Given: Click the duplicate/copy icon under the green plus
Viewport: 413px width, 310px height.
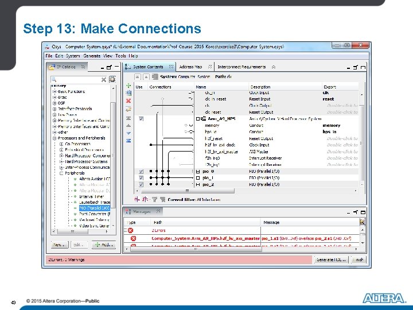Looking at the screenshot, I should [128, 93].
